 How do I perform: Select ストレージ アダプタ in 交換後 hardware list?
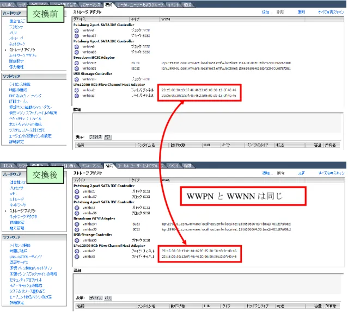click(22, 211)
